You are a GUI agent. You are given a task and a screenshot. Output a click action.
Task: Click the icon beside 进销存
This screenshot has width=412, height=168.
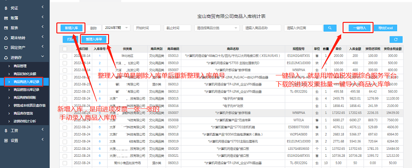(6, 57)
